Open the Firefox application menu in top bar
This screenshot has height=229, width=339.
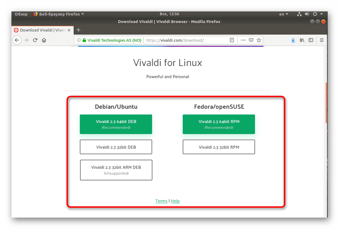[x=59, y=14]
